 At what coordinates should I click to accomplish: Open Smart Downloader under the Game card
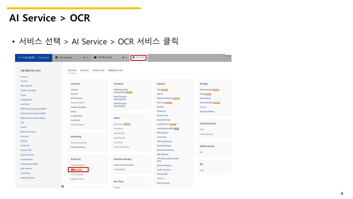(122, 147)
